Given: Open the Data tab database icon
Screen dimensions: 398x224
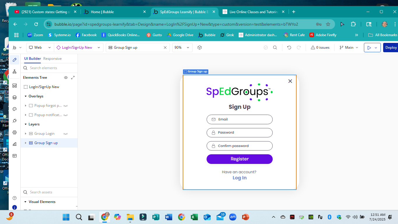Looking at the screenshot, I should (15, 97).
